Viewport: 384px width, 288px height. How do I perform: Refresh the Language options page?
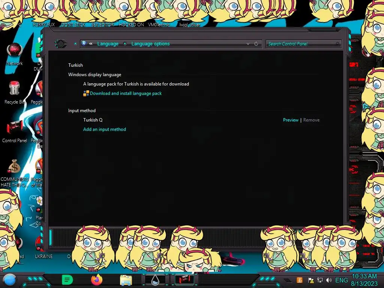256,43
